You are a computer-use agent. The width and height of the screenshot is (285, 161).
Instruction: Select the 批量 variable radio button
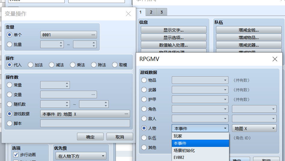coord(9,44)
